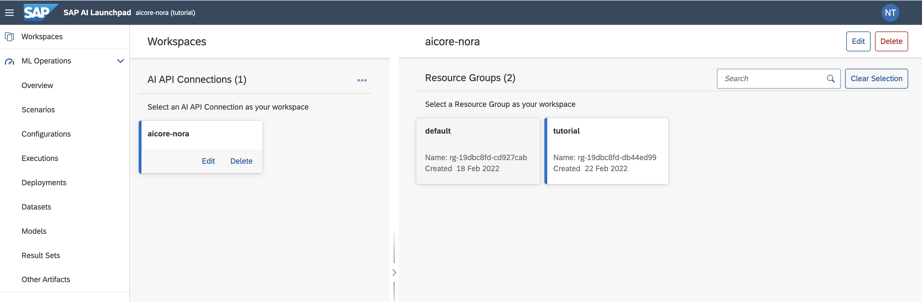Click red Delete button in header
The height and width of the screenshot is (302, 922).
891,41
